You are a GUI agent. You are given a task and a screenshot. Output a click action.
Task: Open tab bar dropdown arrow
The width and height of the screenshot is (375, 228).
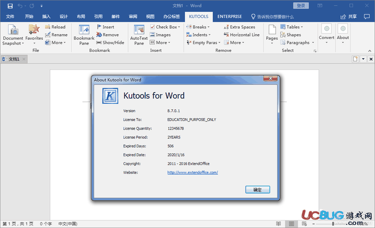tap(363, 59)
